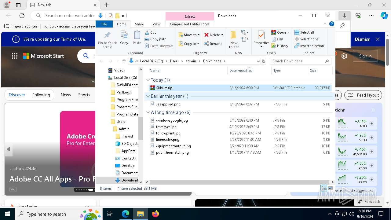Switch to details view layout icon
The height and width of the screenshot is (220, 391).
click(324, 188)
